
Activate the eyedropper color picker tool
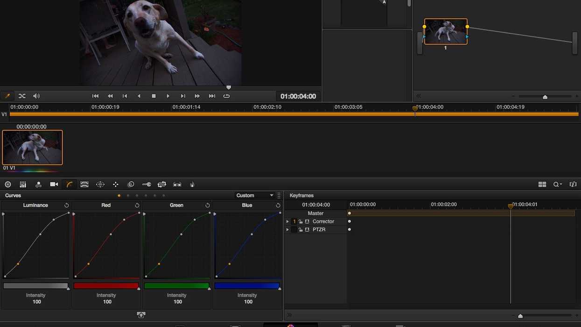coord(7,96)
